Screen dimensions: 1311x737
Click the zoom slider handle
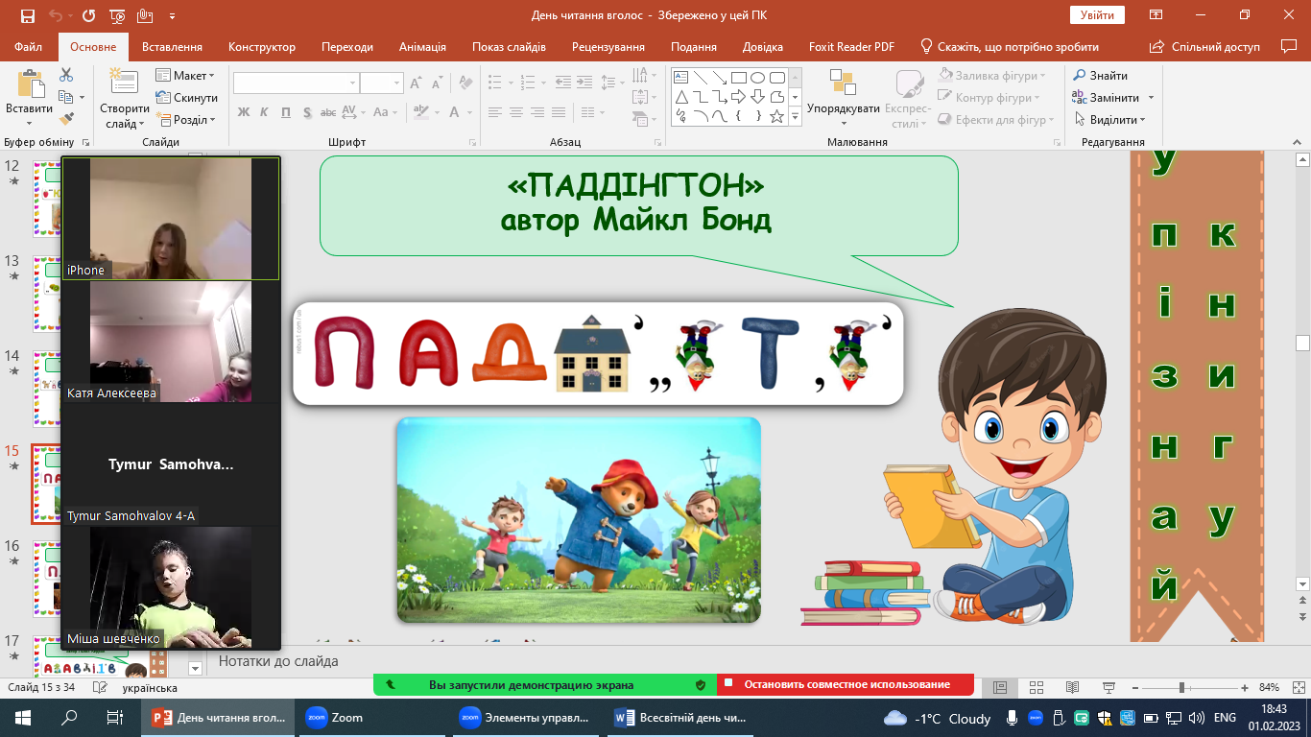coord(1181,687)
